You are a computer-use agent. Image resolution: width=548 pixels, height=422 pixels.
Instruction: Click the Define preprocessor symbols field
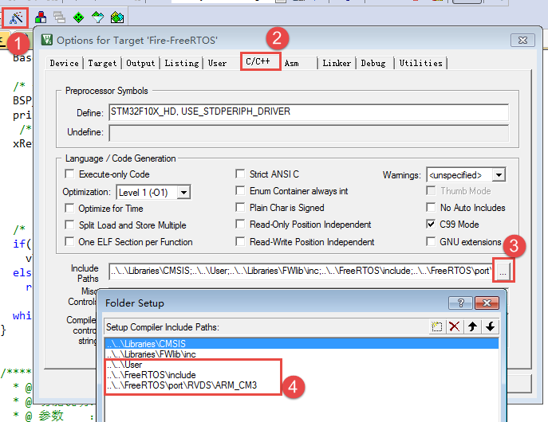click(309, 112)
